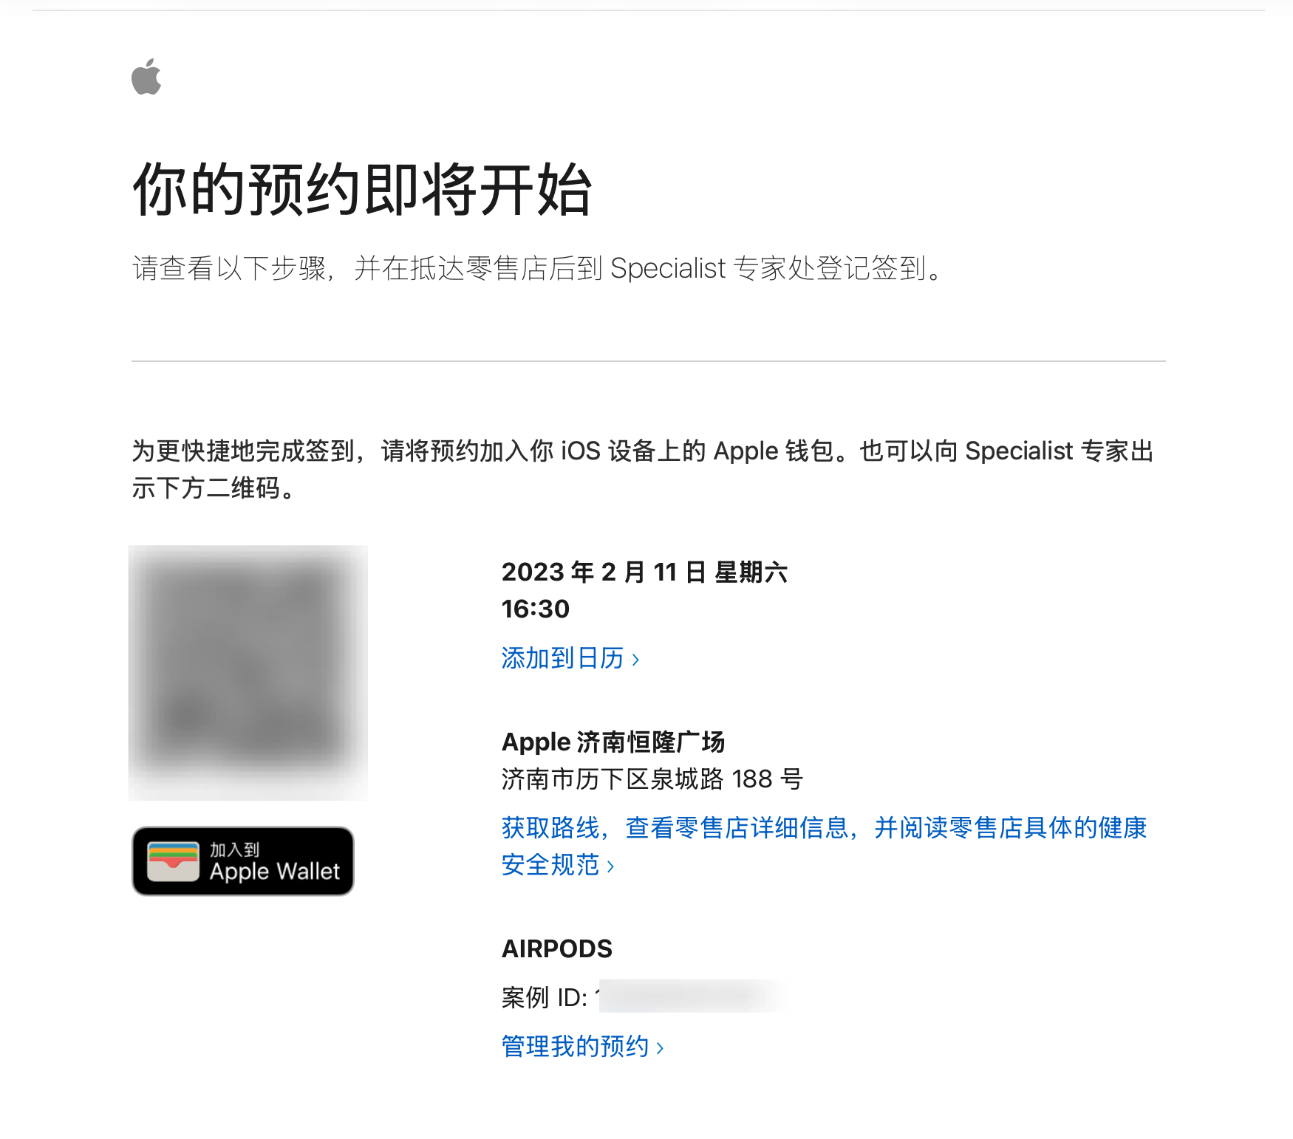
Task: Click the chevron after 安全规范
Action: (x=610, y=866)
